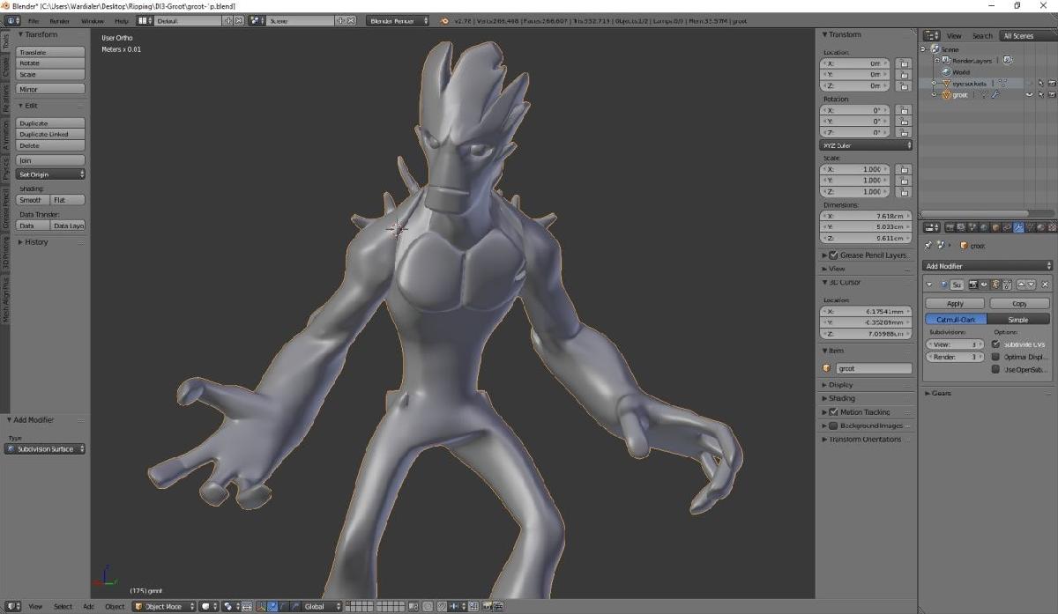Toggle Grease Pencil Layers checkbox
Screen dimensions: 1058x614
click(x=833, y=255)
